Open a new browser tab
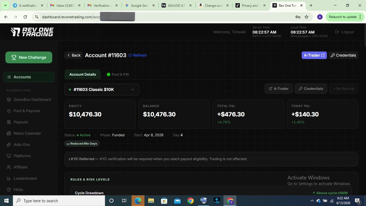 click(x=311, y=5)
